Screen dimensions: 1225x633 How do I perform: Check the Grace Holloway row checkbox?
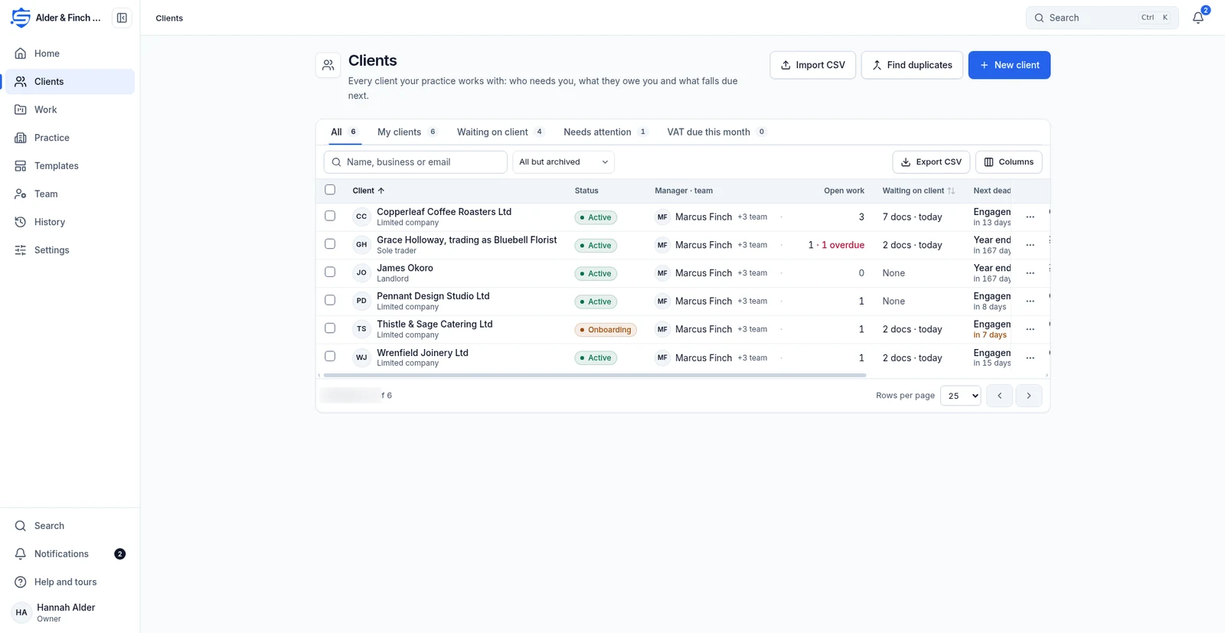point(330,244)
